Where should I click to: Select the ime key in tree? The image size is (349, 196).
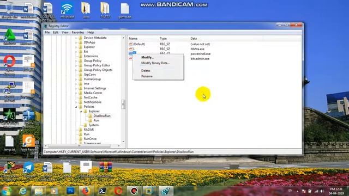click(86, 84)
